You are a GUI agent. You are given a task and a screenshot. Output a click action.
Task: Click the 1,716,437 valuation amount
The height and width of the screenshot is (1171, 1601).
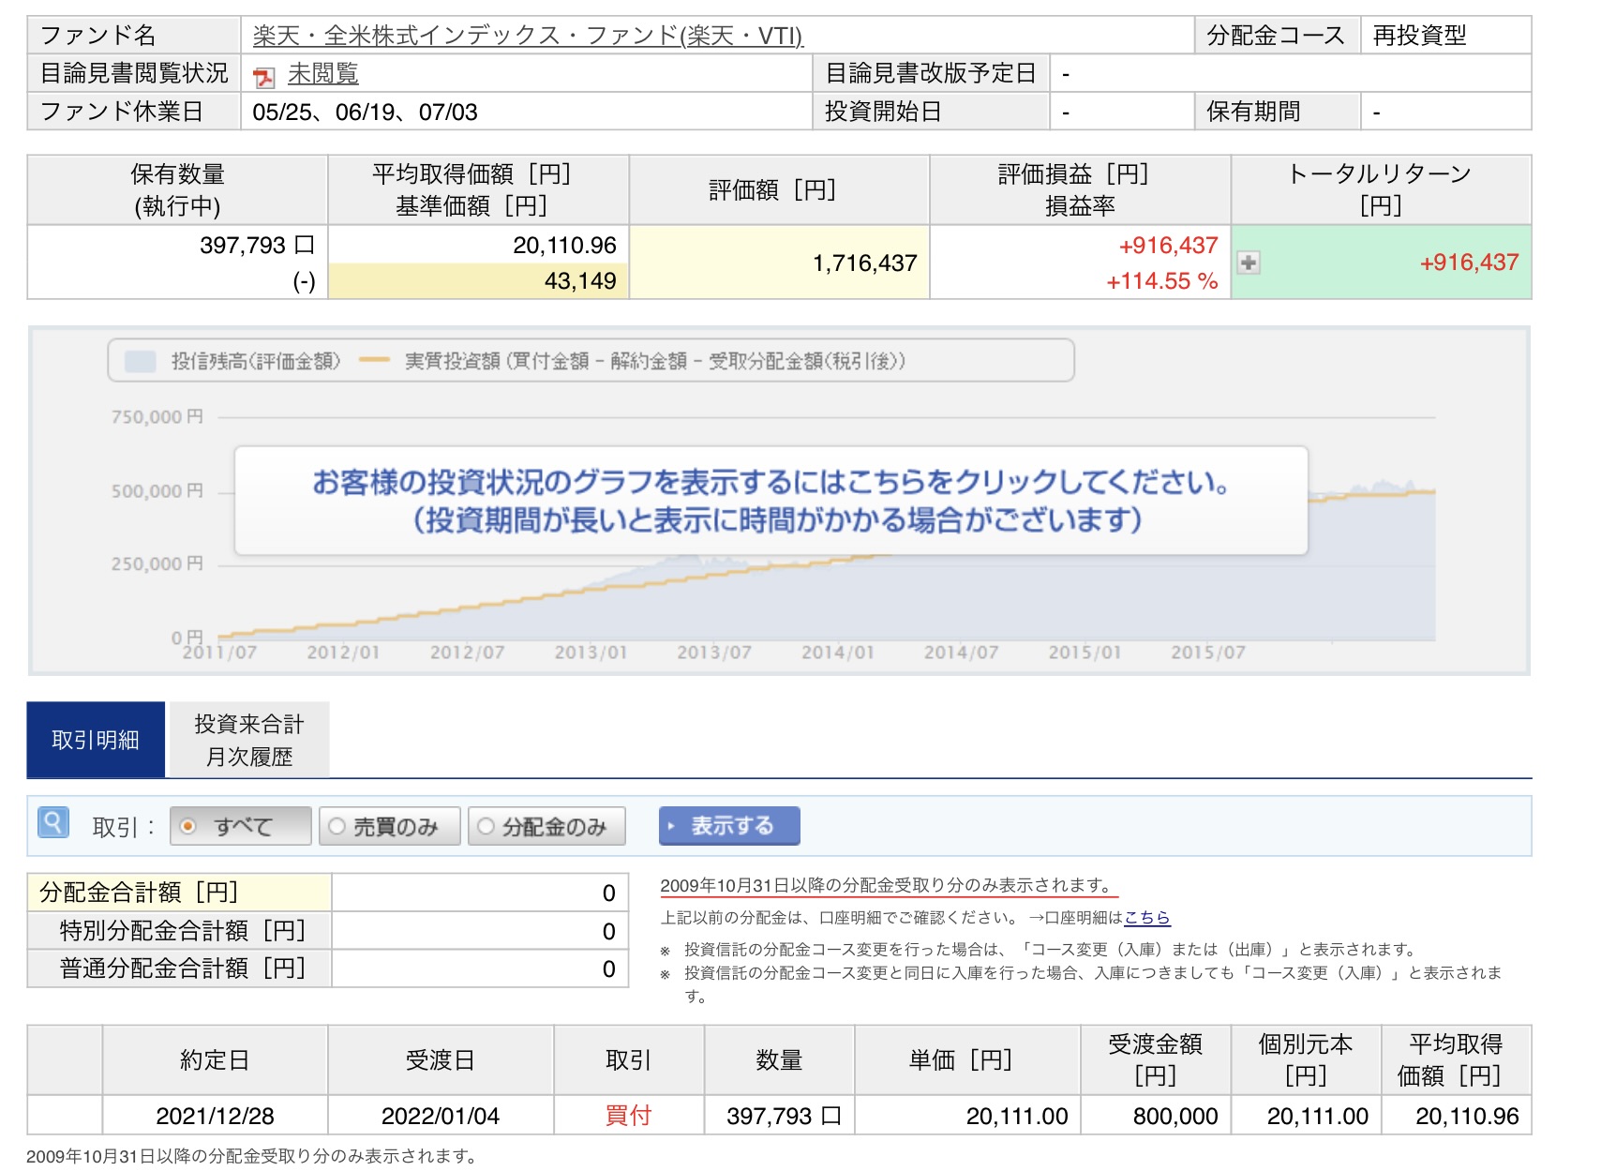tap(864, 263)
